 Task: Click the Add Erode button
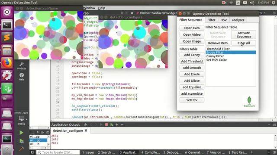[x=192, y=74]
